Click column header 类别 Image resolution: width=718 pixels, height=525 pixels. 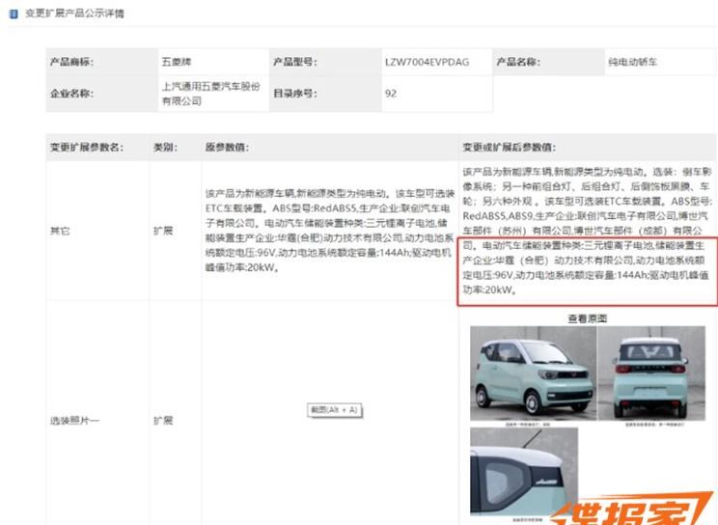[165, 147]
